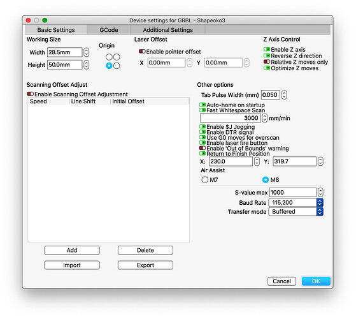Toggle Enable Z axis switch
Screen dimensions: 356x319
point(267,49)
